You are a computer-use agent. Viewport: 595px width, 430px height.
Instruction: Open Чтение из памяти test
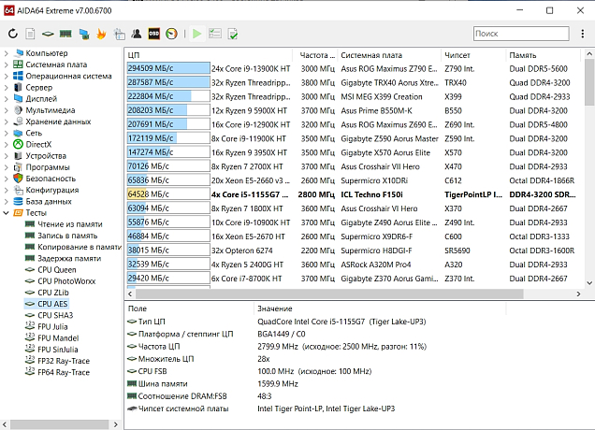point(69,224)
